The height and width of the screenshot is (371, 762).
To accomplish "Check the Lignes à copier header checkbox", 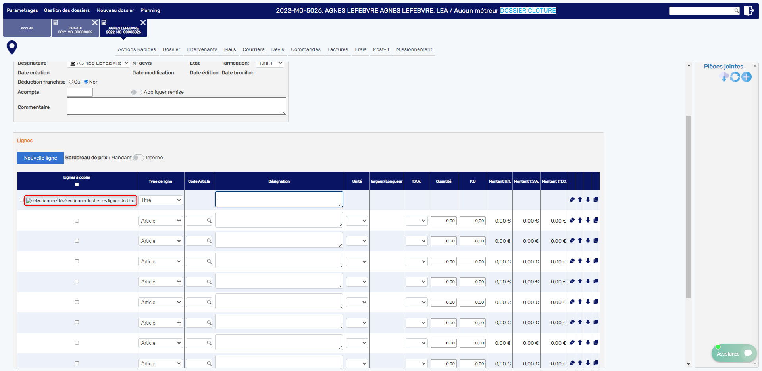I will tap(77, 185).
